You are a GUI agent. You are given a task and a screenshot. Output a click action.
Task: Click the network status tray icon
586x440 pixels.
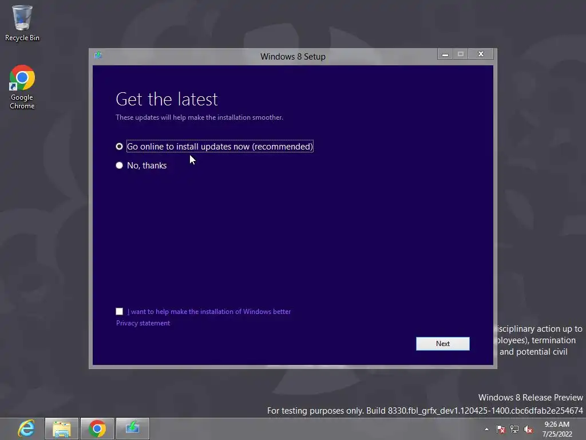point(514,429)
